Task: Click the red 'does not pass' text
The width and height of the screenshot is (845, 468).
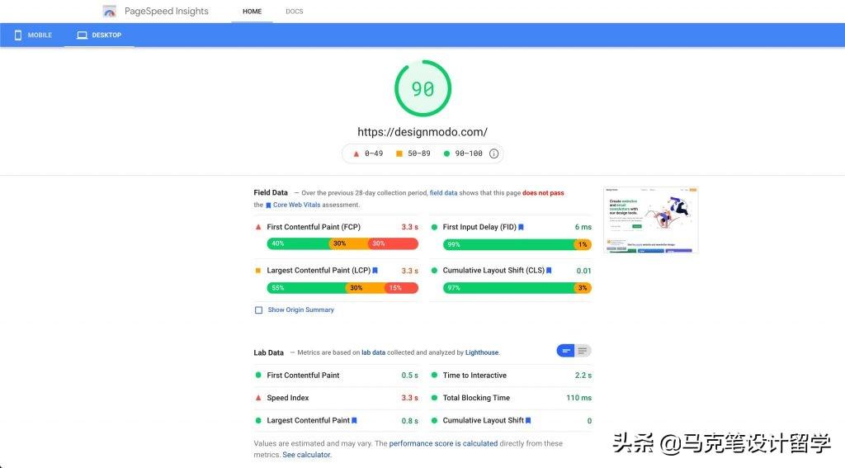Action: pos(543,193)
